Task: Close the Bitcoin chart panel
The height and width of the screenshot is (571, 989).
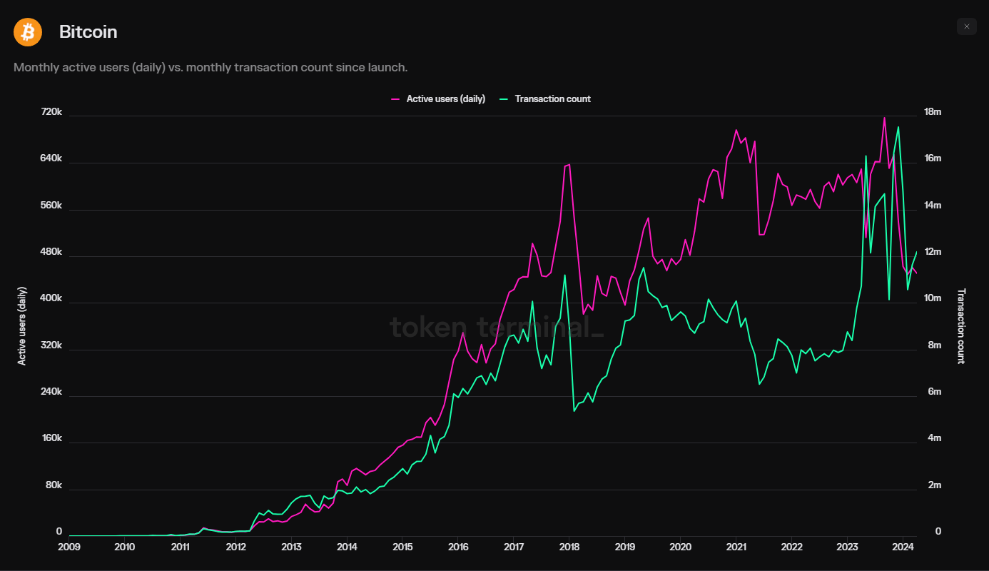Action: 966,26
